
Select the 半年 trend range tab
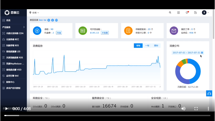[138, 46]
